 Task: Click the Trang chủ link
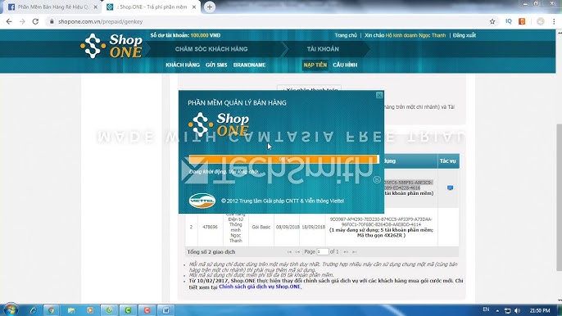pyautogui.click(x=346, y=35)
